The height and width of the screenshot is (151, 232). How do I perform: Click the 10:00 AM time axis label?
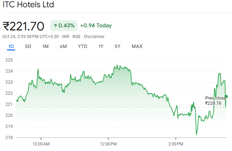click(x=41, y=143)
